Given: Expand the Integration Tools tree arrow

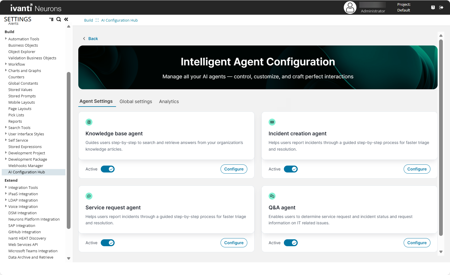Looking at the screenshot, I should coord(6,187).
